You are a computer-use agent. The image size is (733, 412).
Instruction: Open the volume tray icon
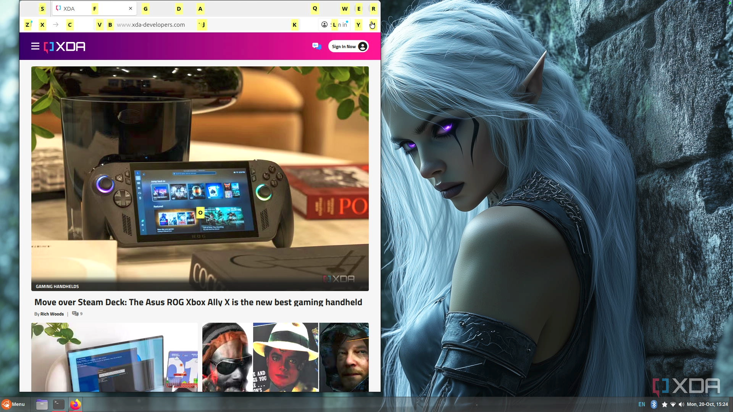click(x=681, y=404)
